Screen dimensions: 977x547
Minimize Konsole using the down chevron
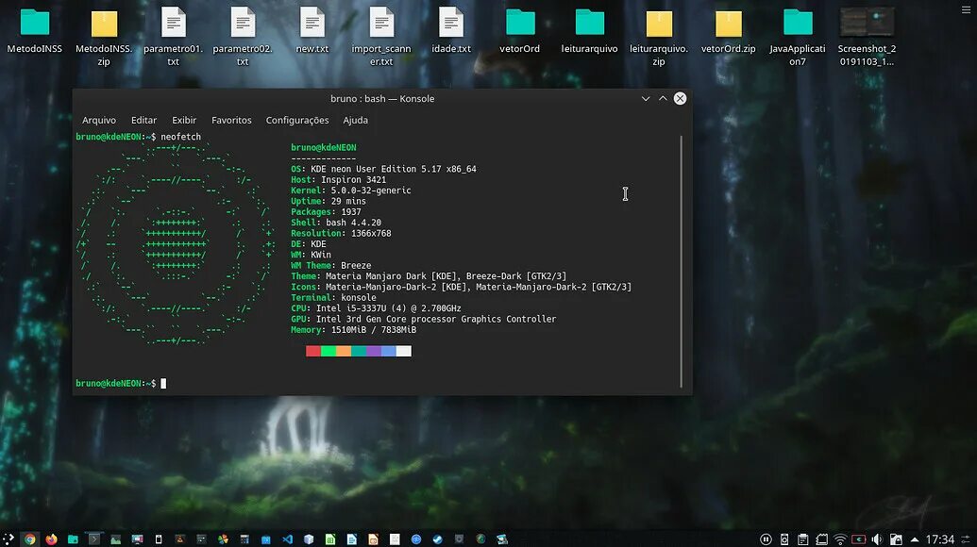[x=646, y=98]
